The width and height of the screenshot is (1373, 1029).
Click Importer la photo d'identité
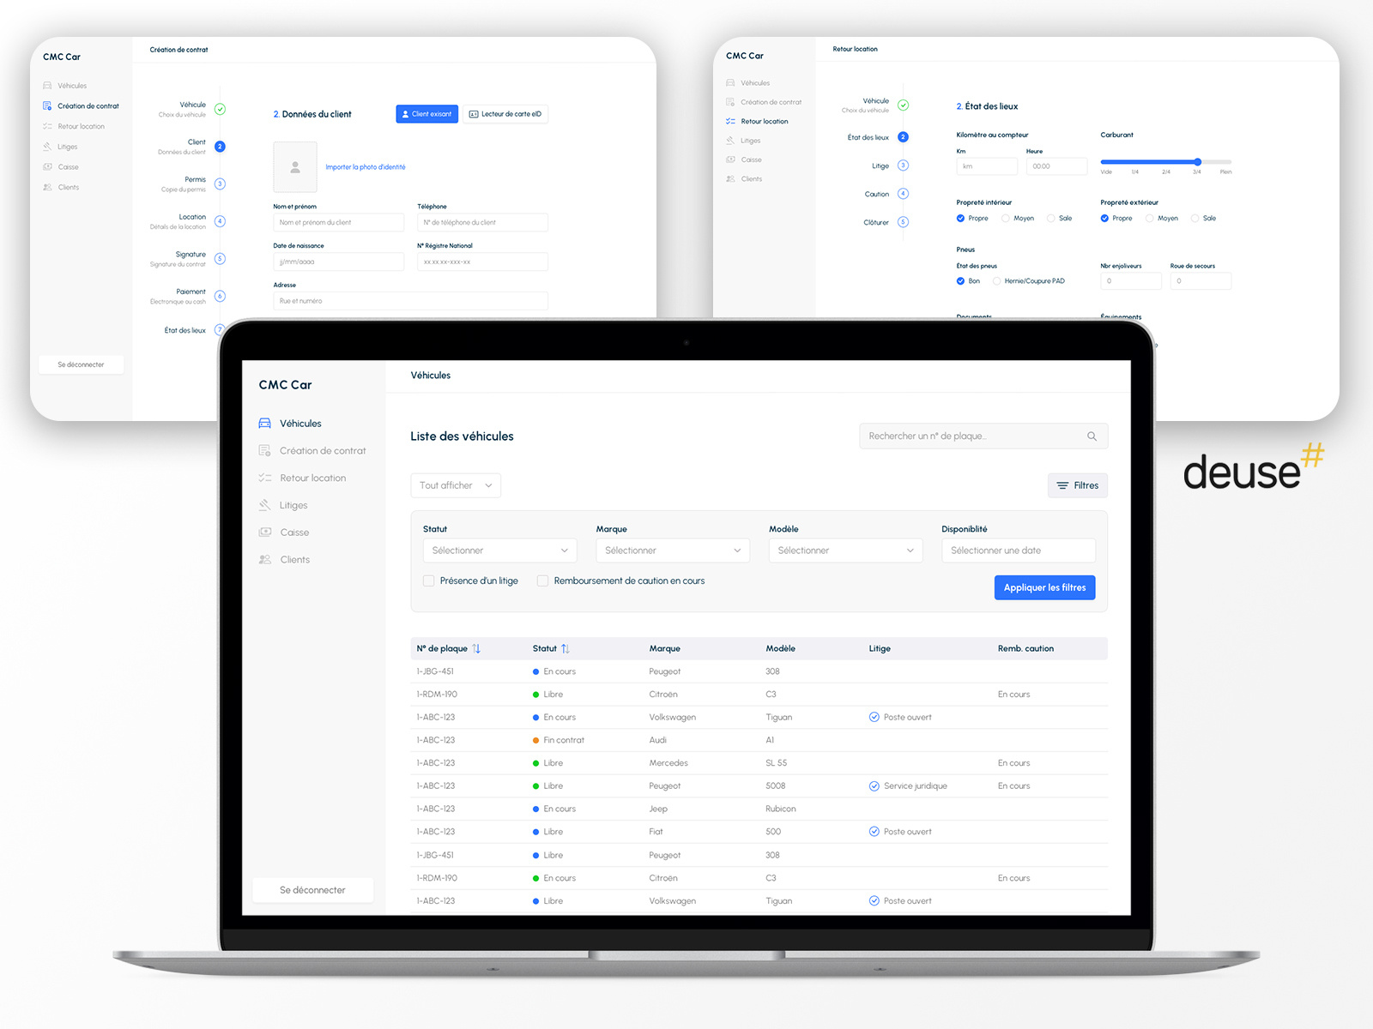coord(365,166)
